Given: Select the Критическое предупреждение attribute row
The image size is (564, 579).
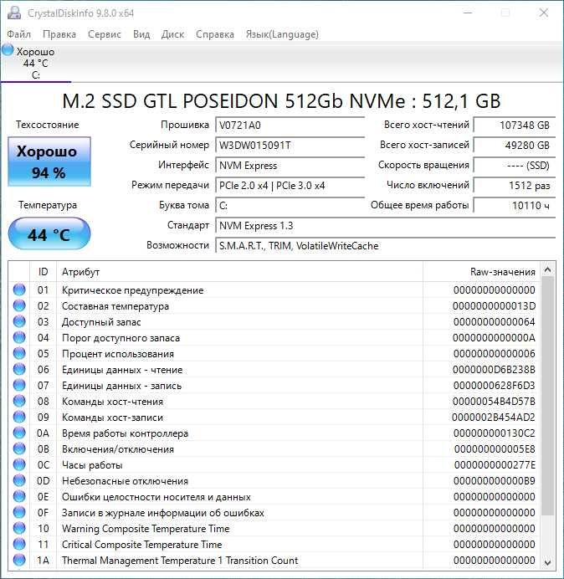Looking at the screenshot, I should tap(274, 289).
